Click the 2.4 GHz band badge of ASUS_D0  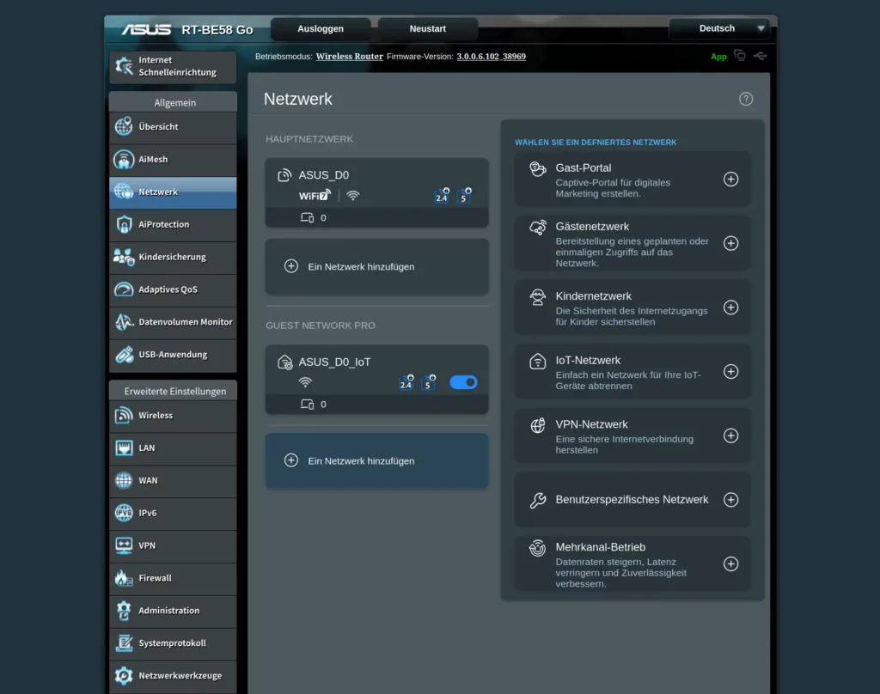click(442, 197)
